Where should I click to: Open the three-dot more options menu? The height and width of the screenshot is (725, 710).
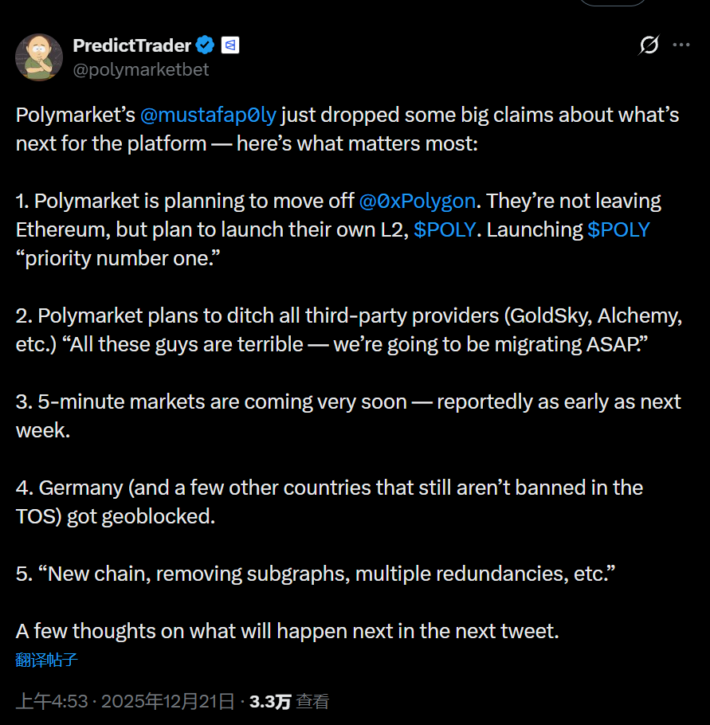tap(681, 45)
